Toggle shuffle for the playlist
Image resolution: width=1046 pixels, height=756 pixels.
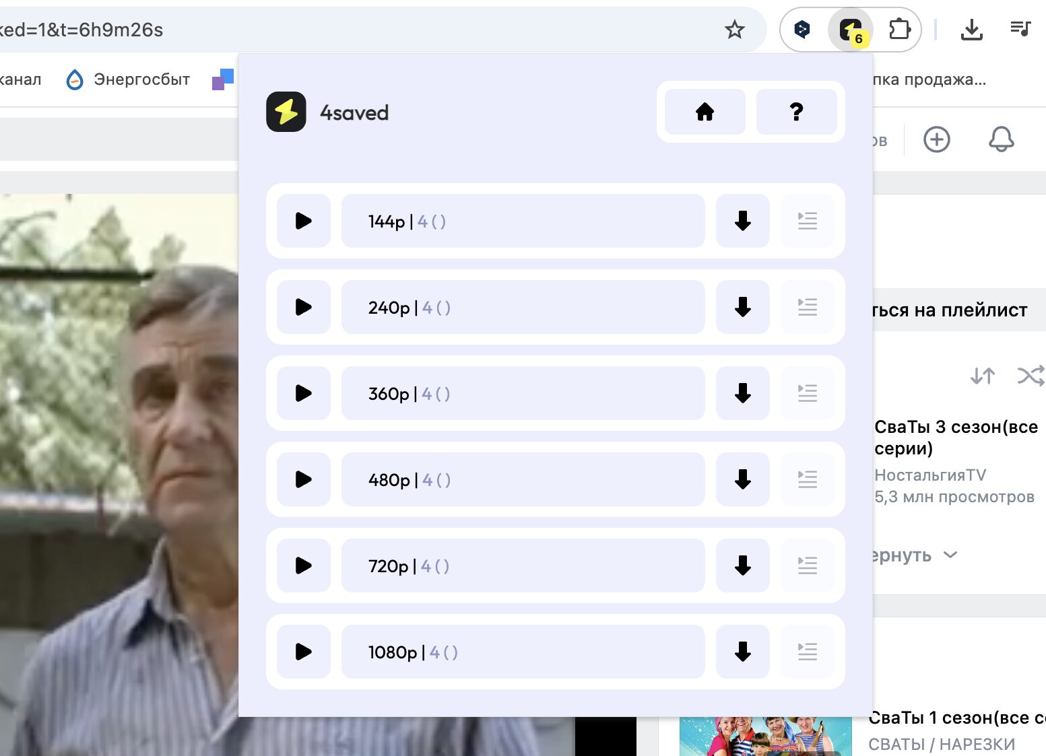(1031, 376)
